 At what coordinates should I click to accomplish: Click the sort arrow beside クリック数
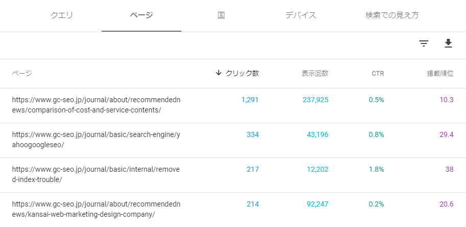(x=219, y=73)
